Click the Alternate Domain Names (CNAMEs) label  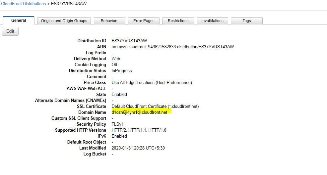71,101
